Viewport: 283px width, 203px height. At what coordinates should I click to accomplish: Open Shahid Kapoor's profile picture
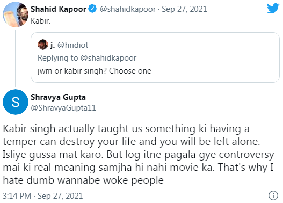click(x=16, y=15)
